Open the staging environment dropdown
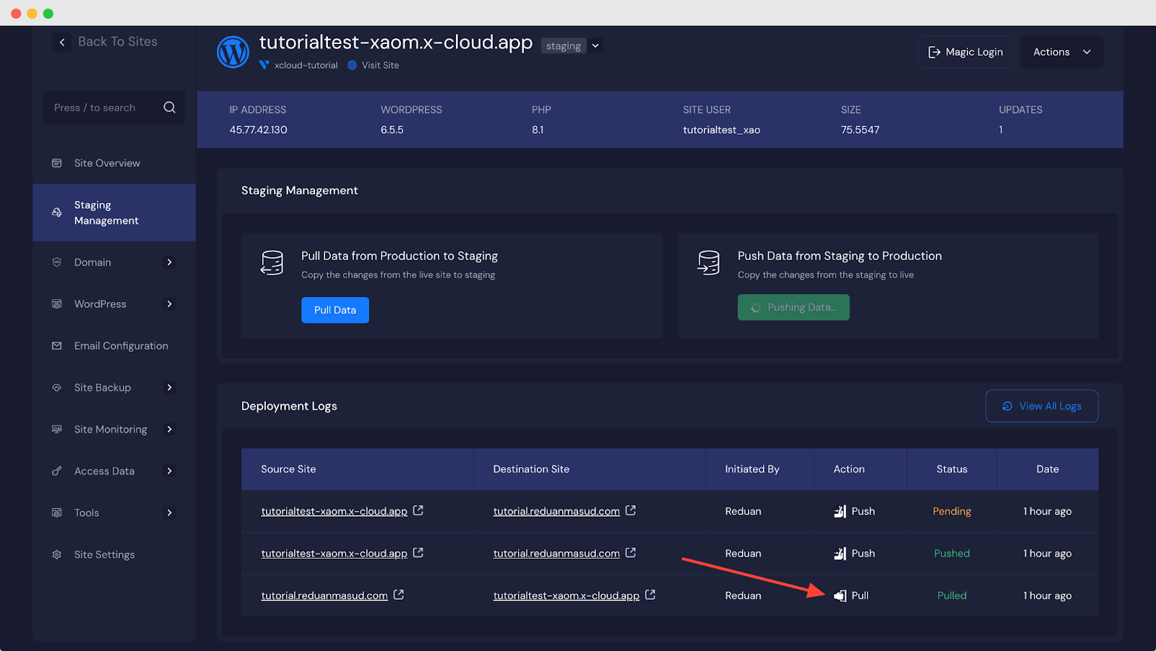Screen dimensions: 1156x651 (x=595, y=46)
